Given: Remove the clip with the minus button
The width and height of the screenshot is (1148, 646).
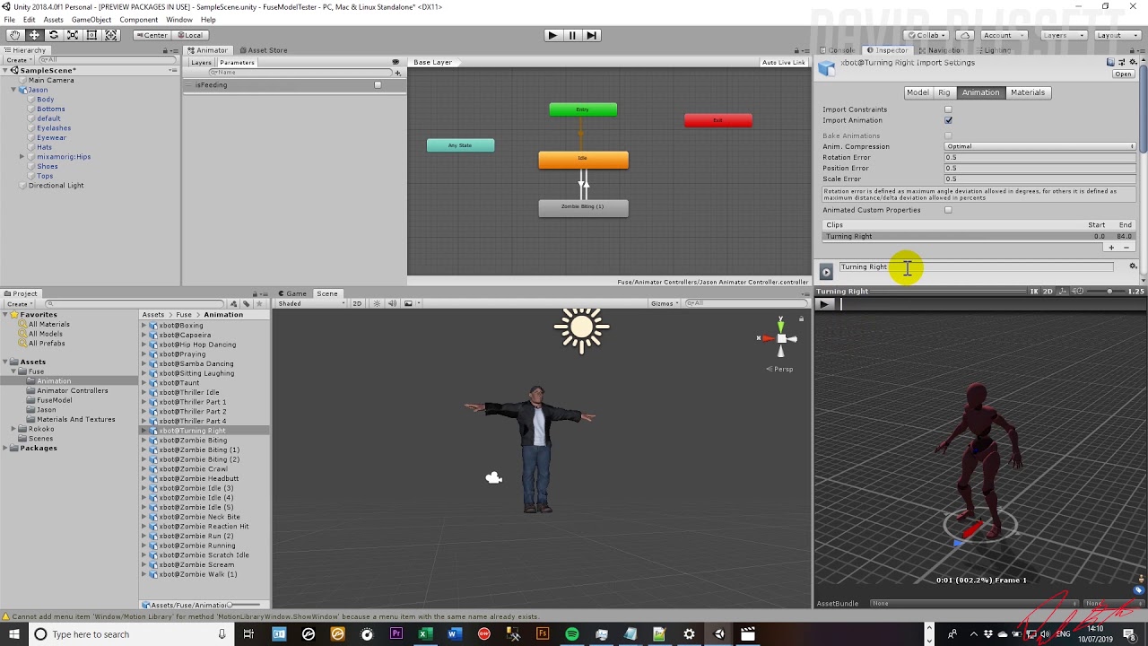Looking at the screenshot, I should click(x=1126, y=248).
